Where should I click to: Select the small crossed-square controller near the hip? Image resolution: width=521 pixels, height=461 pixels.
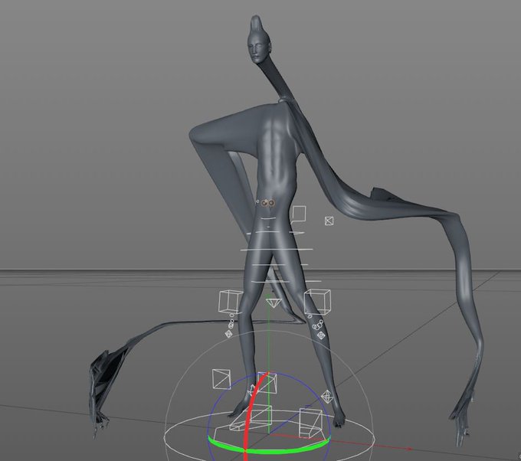pos(329,221)
